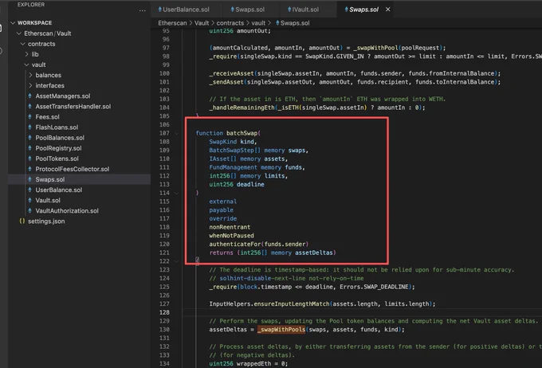Click the Solidity icon beside FlashLoans.sol

point(29,127)
